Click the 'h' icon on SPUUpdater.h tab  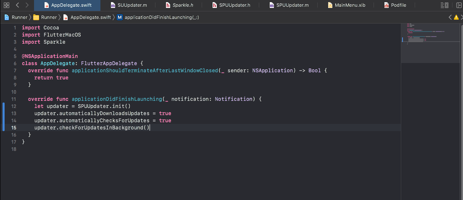tap(215, 5)
